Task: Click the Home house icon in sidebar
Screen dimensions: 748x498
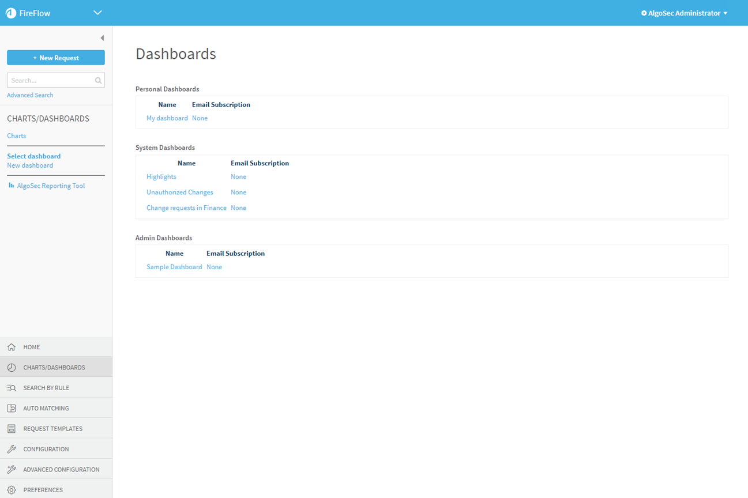Action: (x=12, y=347)
